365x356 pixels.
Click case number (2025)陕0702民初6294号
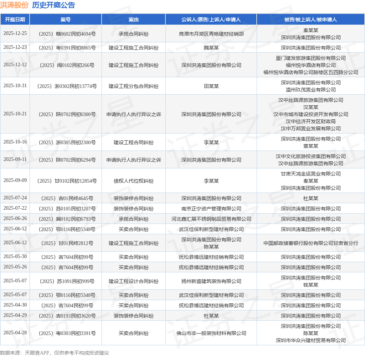point(67,160)
